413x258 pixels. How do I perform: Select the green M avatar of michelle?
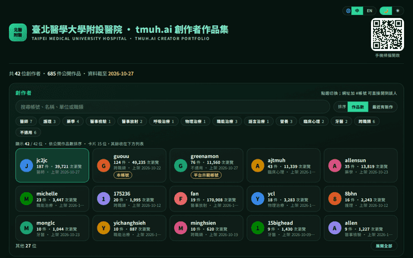(x=26, y=199)
